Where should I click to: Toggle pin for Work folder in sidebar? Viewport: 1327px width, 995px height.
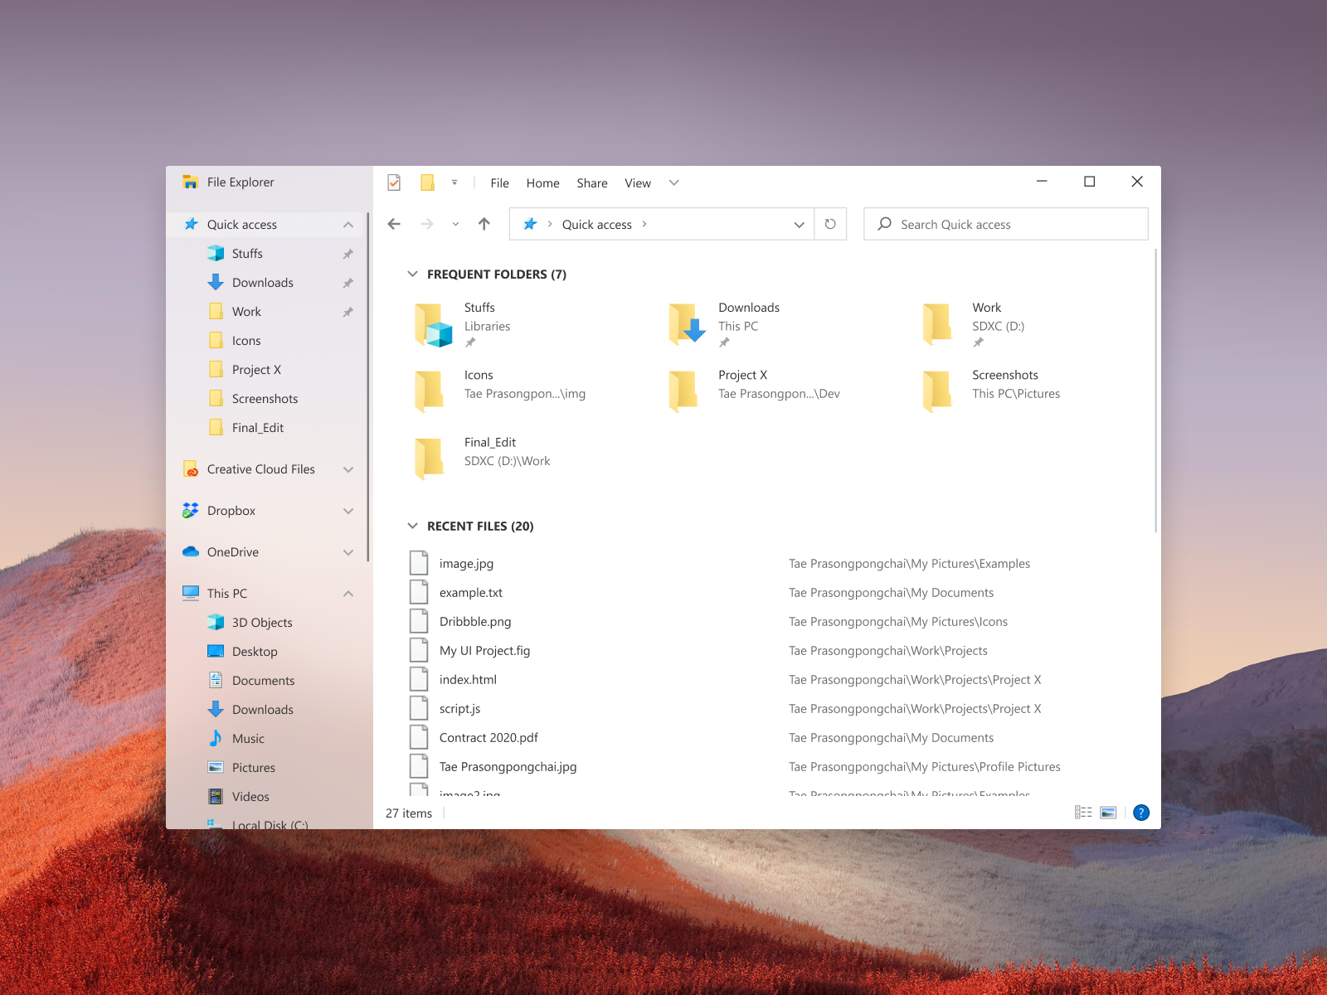click(x=348, y=312)
